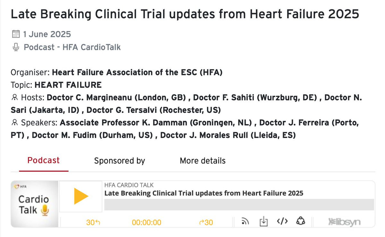Screen dimensions: 385x237
Task: Open the podcast RSS feed icon
Action: 245,222
